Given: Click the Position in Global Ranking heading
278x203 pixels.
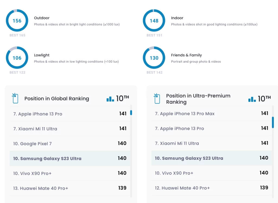Looking at the screenshot, I should pyautogui.click(x=57, y=99).
